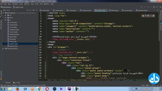
Task: Open Windows Explorer from the taskbar
Action: (x=10, y=89)
